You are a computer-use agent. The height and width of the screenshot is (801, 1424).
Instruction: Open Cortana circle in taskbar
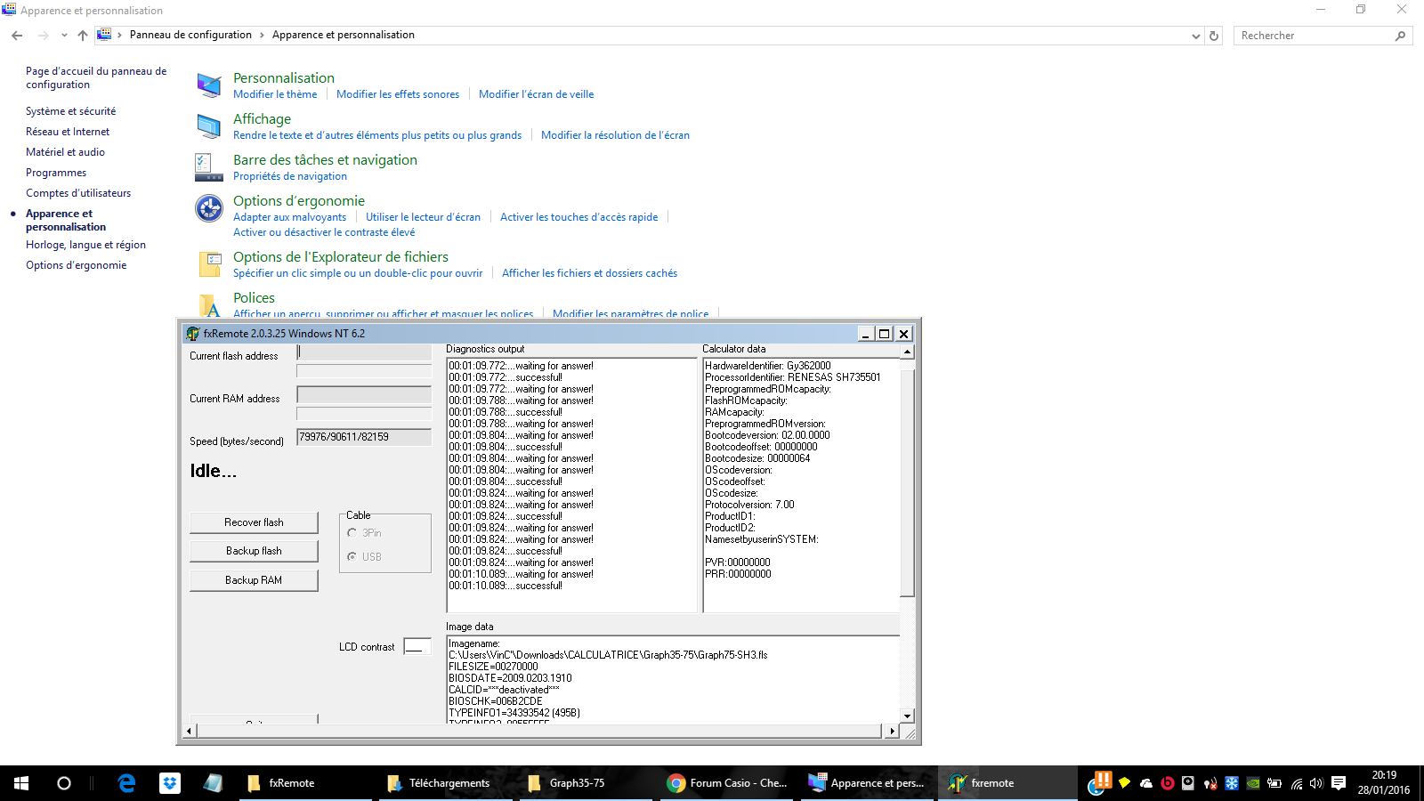click(64, 783)
